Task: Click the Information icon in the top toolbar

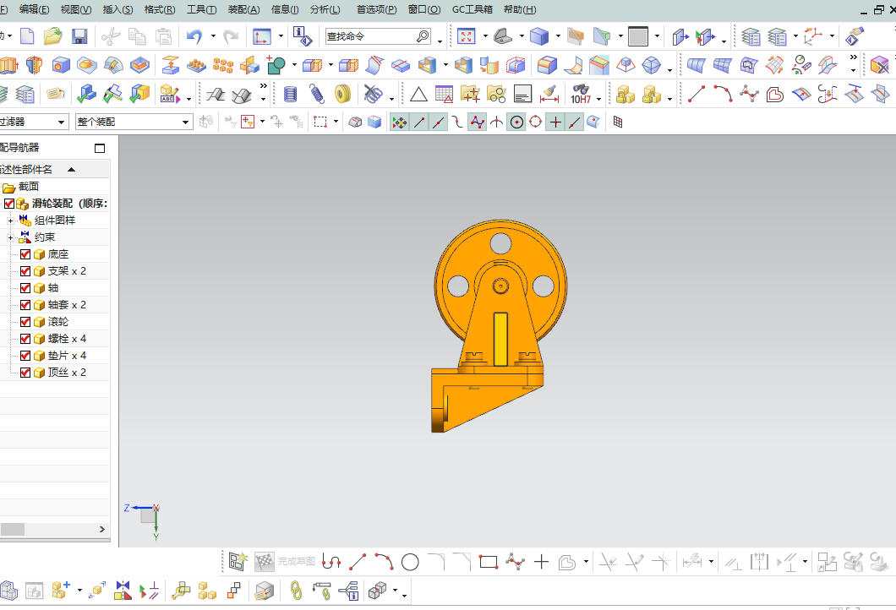Action: 303,36
